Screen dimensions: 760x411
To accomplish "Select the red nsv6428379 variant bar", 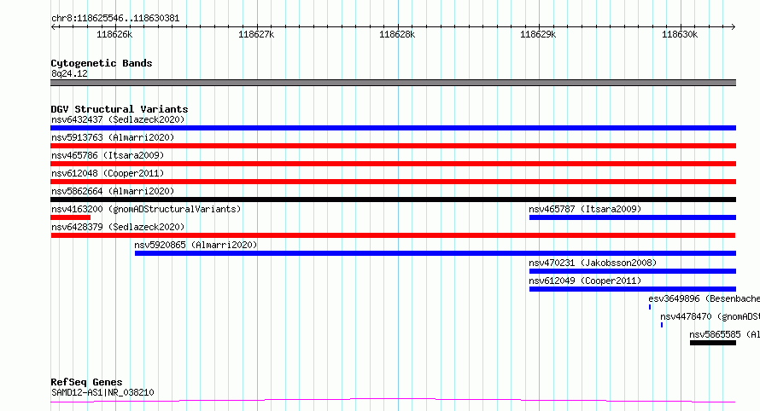I will coord(393,235).
